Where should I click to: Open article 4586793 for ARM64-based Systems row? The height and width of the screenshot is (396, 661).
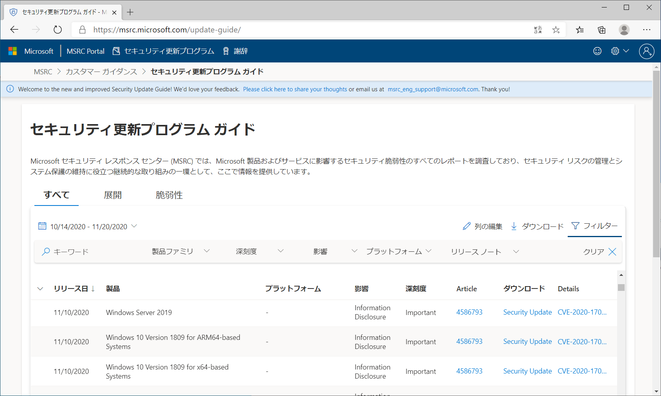(469, 341)
